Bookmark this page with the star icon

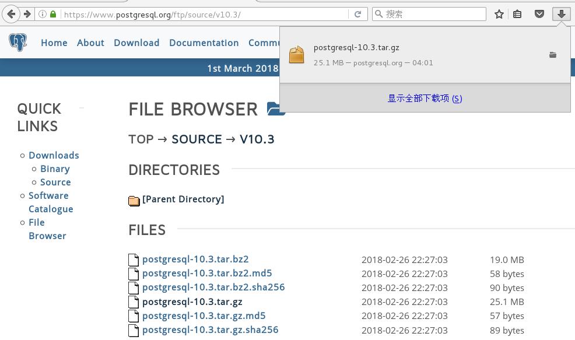point(499,15)
